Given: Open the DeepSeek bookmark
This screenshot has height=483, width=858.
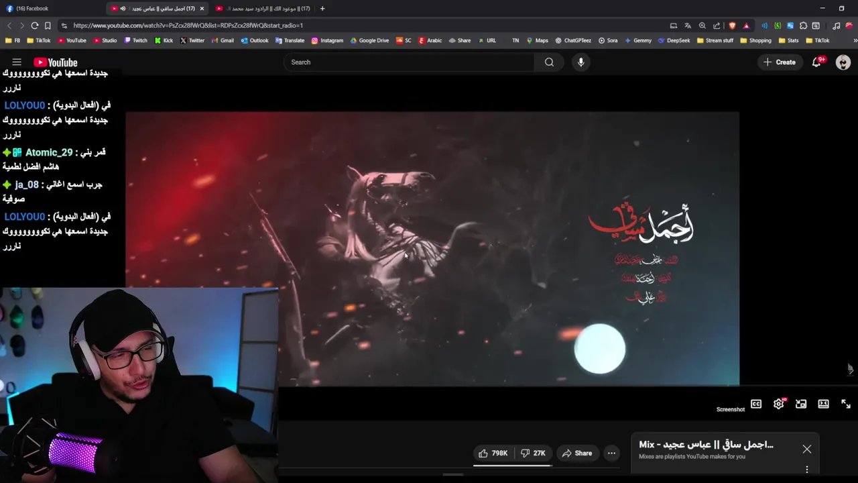Looking at the screenshot, I should click(x=674, y=40).
